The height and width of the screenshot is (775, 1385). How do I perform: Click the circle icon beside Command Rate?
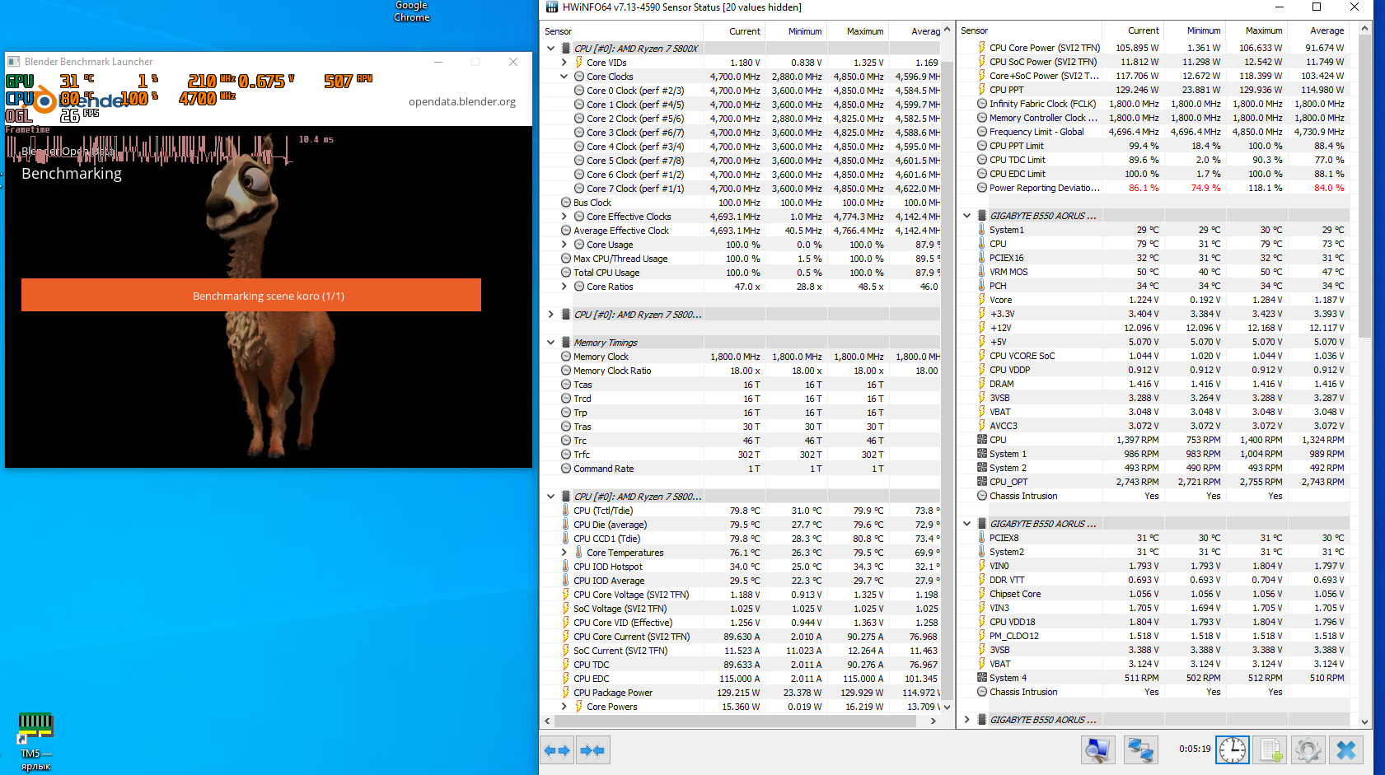pos(566,469)
